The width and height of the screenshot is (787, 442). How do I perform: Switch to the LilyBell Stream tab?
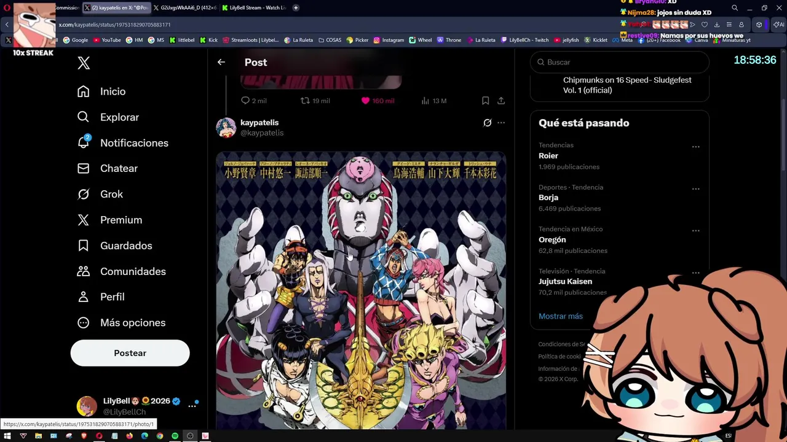click(x=255, y=7)
